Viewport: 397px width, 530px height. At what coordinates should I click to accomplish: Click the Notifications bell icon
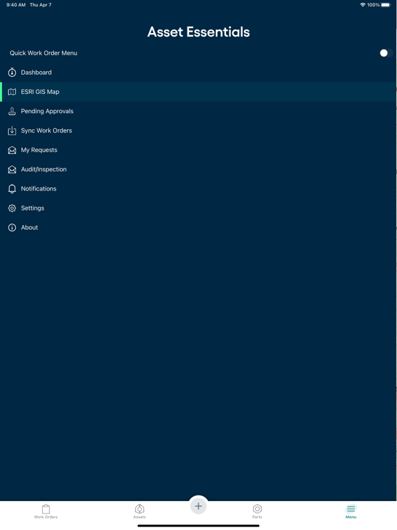click(x=12, y=189)
